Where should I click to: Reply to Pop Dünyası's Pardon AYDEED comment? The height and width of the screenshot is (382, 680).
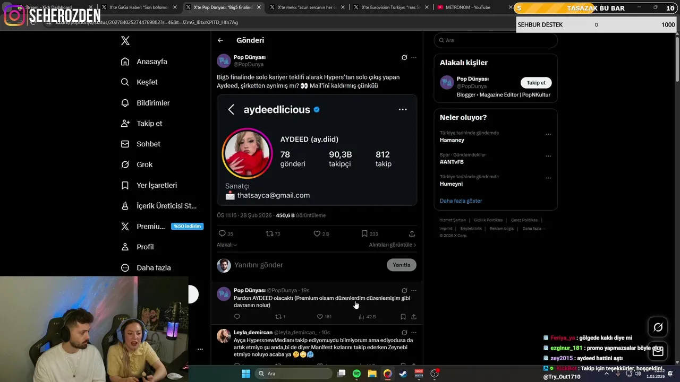tap(237, 317)
